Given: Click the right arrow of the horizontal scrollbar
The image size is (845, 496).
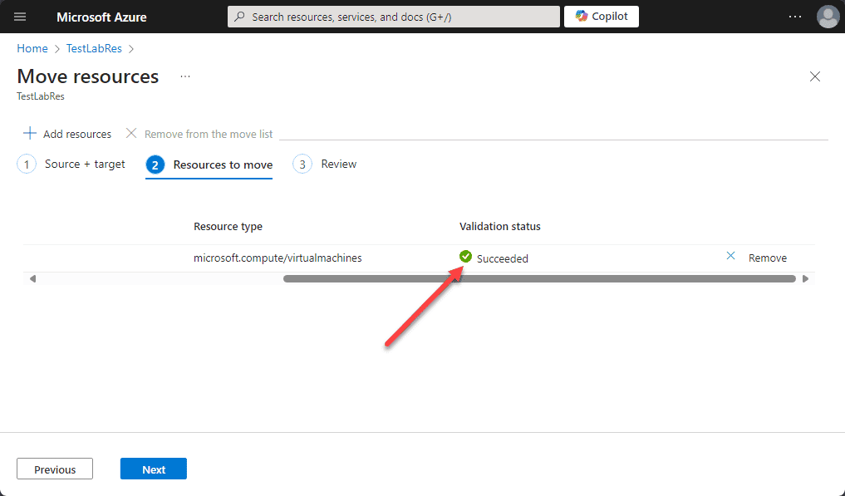Looking at the screenshot, I should [x=806, y=278].
